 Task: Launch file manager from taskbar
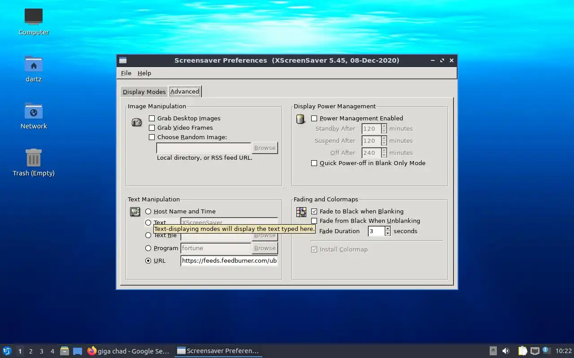(x=64, y=351)
